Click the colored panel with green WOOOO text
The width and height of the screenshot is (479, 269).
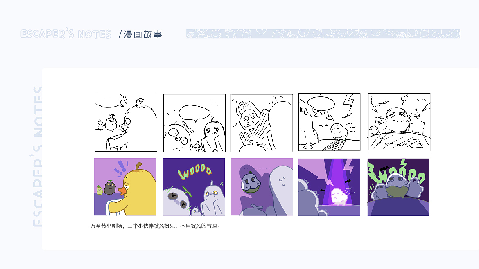[194, 187]
